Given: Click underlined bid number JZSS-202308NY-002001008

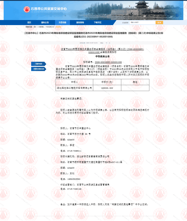Looking at the screenshot, I should pyautogui.click(x=108, y=62).
